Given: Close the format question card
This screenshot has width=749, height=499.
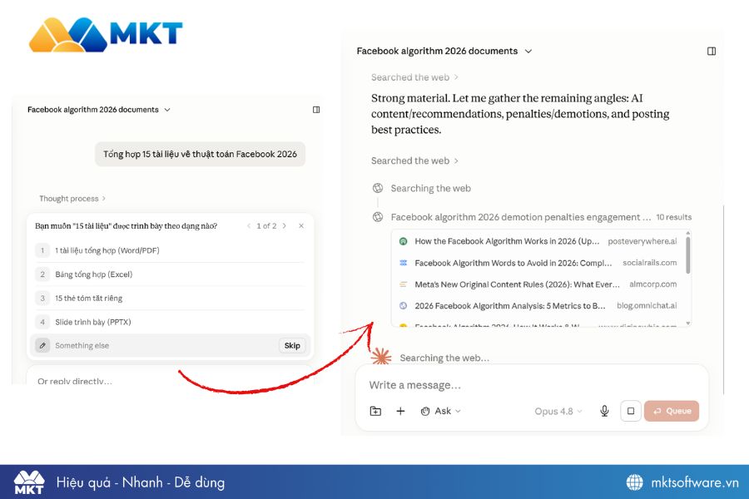Looking at the screenshot, I should coord(301,226).
